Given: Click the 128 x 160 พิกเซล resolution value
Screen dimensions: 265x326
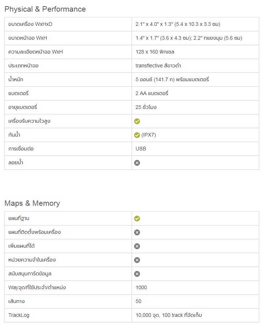Looking at the screenshot, I should pyautogui.click(x=155, y=52).
